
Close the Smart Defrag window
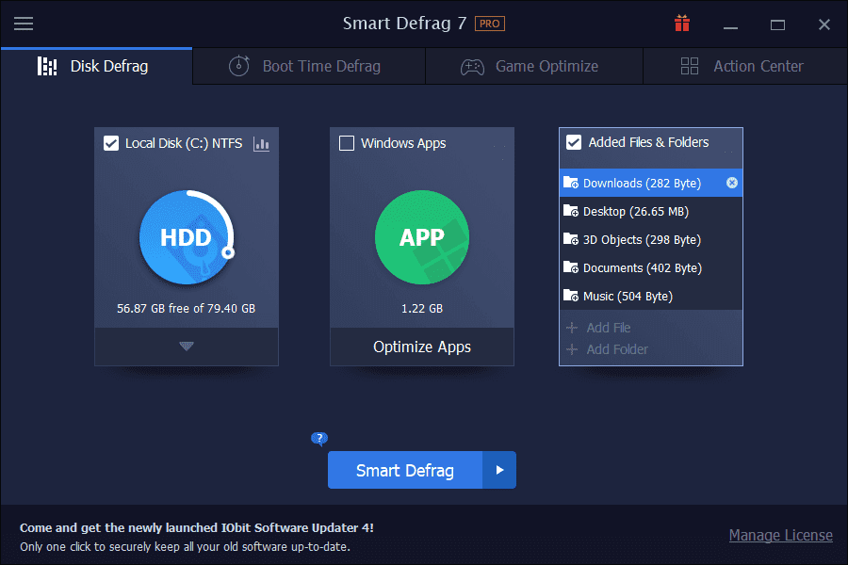(x=824, y=24)
